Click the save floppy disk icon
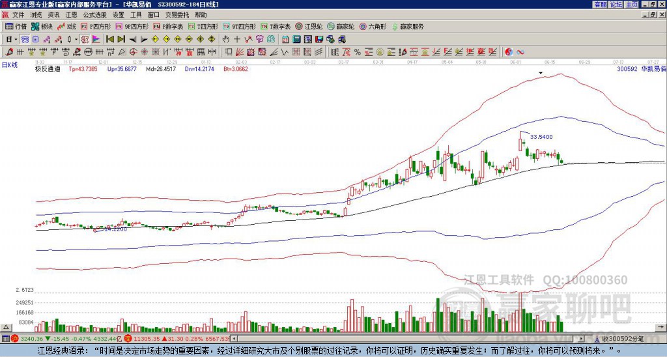Image resolution: width=667 pixels, height=357 pixels. click(319, 40)
